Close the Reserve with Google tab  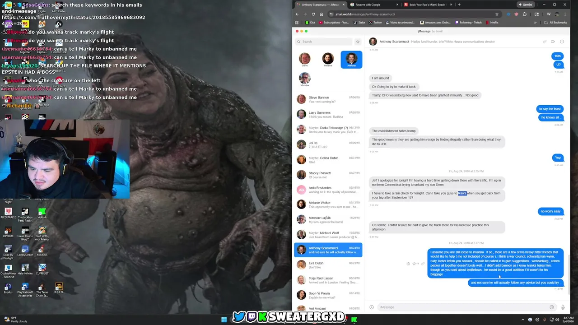pyautogui.click(x=397, y=5)
